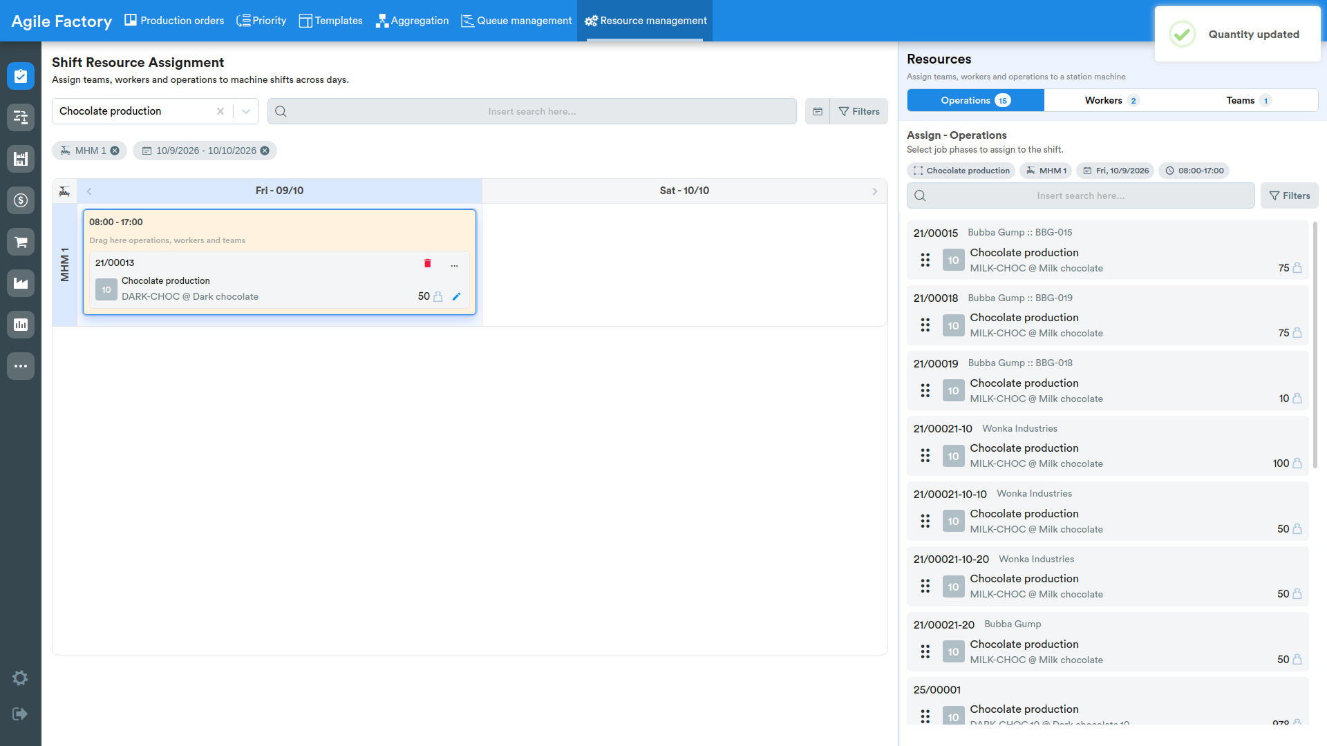1327x746 pixels.
Task: Edit quantity with the blue pencil icon
Action: [x=456, y=296]
